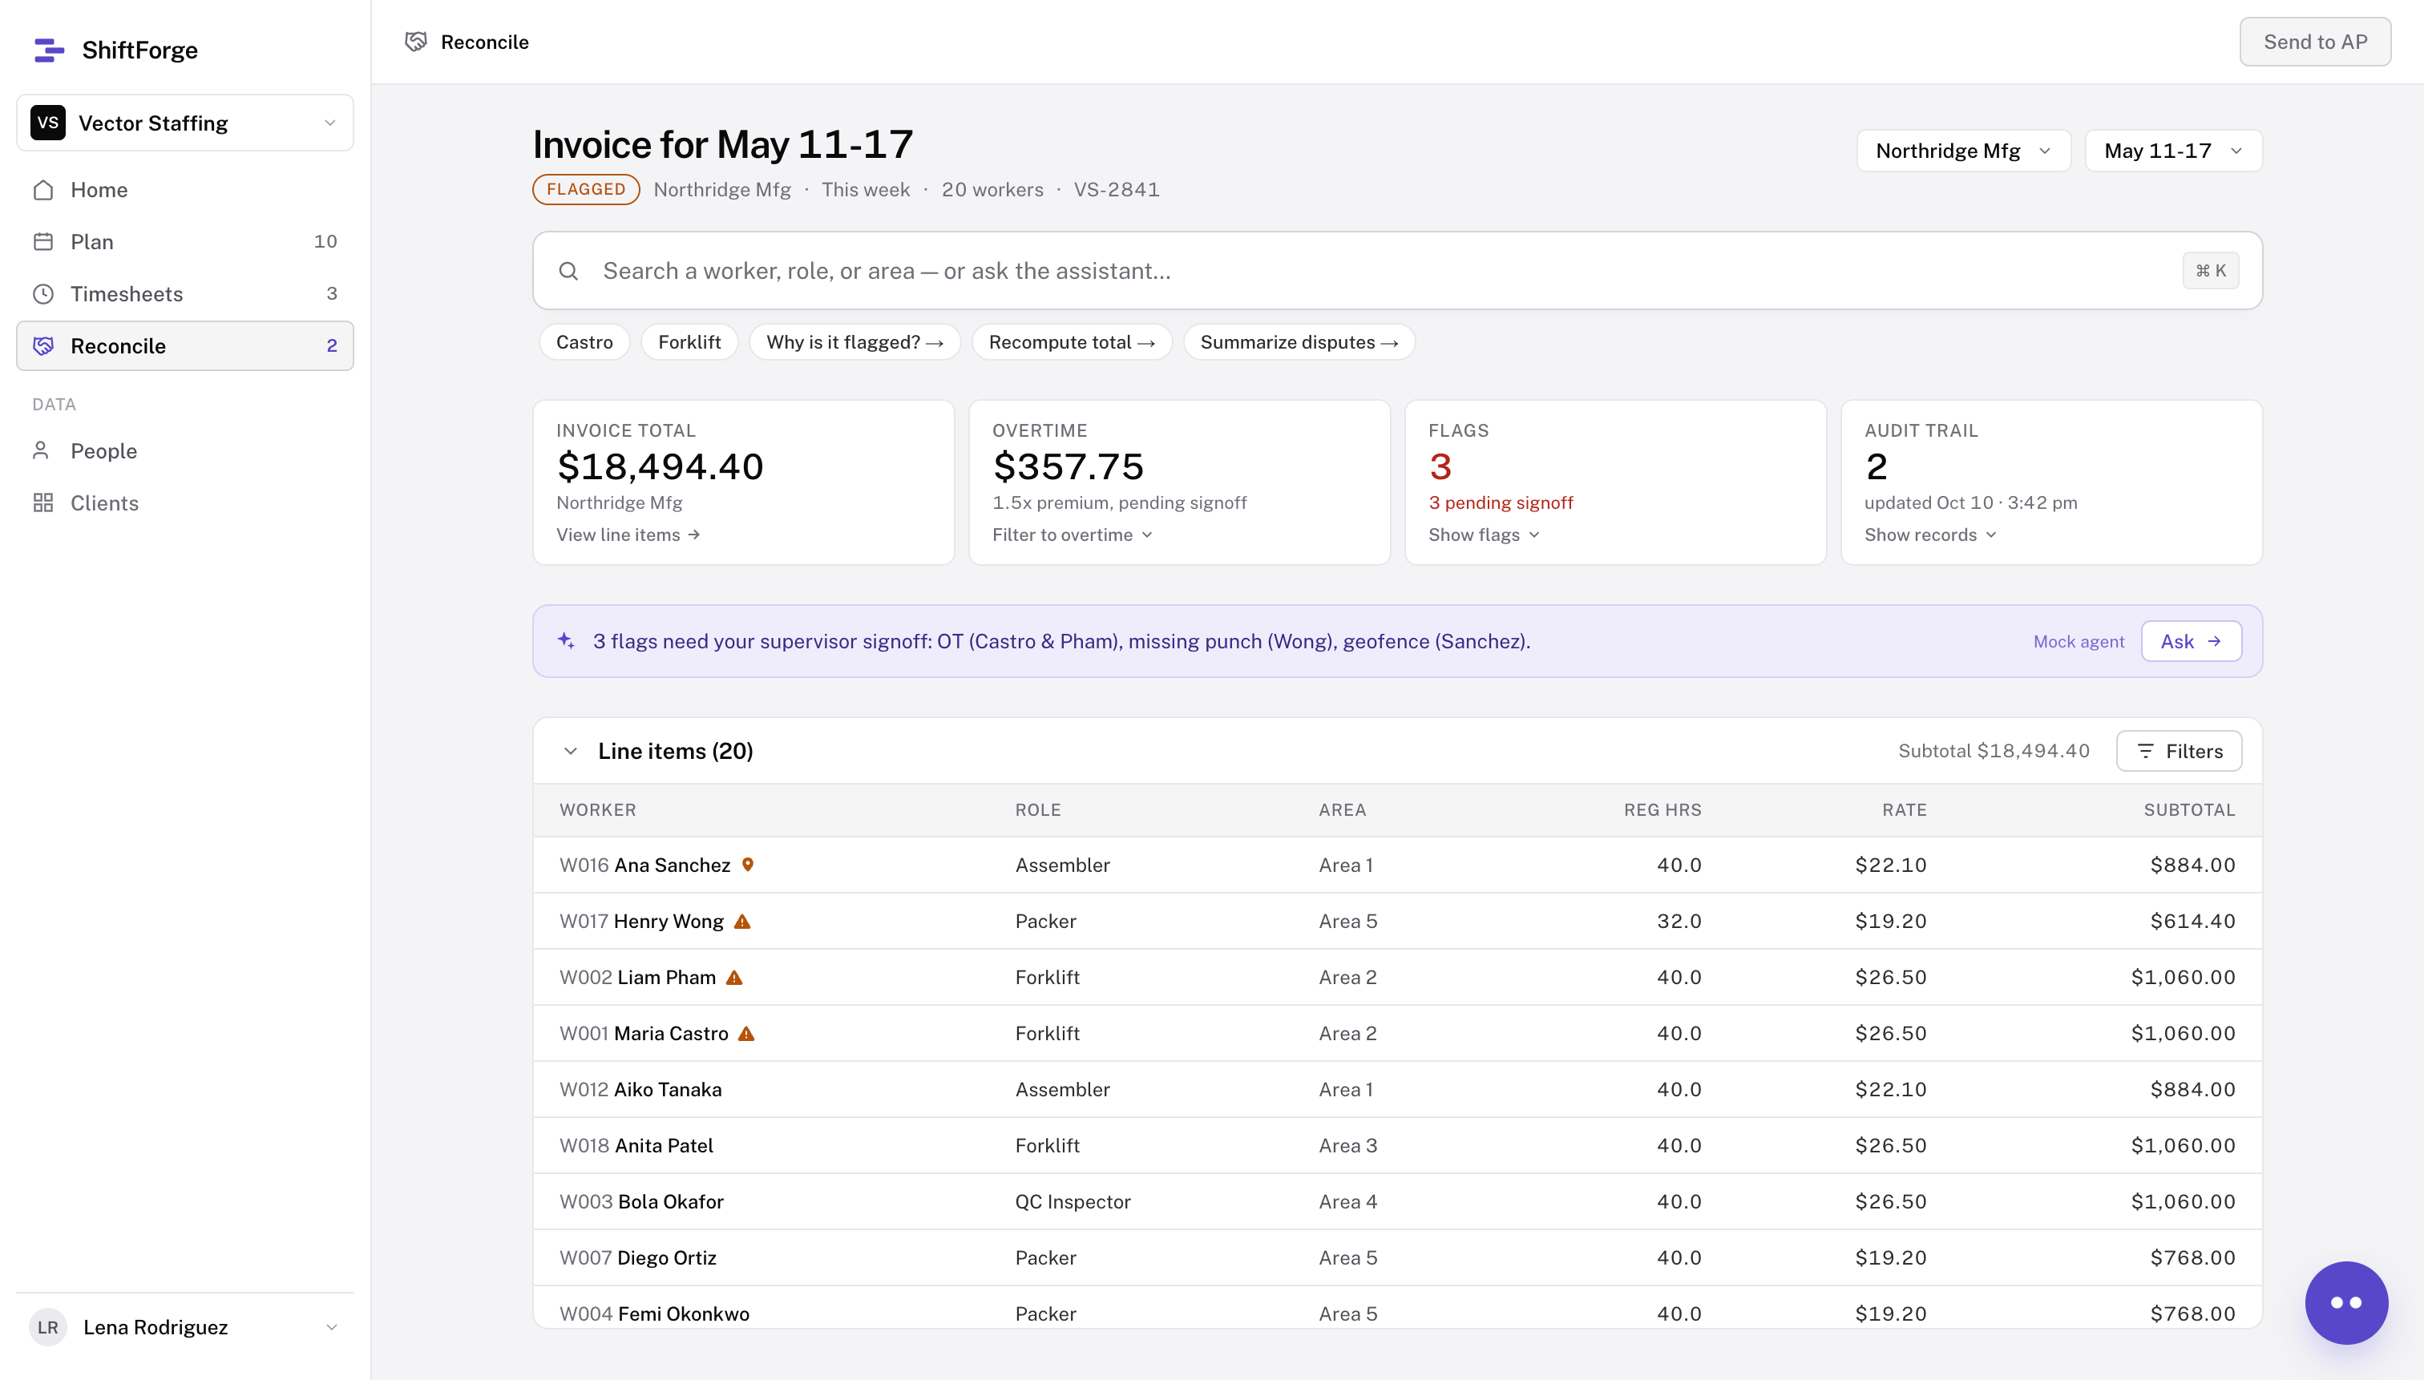This screenshot has height=1380, width=2424.
Task: Click the Why is it flagged? chip
Action: (854, 342)
